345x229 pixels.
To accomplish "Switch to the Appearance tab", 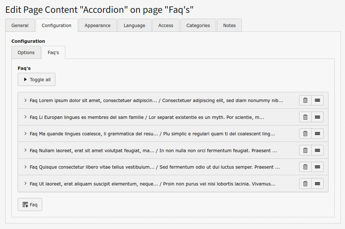I will [x=97, y=26].
